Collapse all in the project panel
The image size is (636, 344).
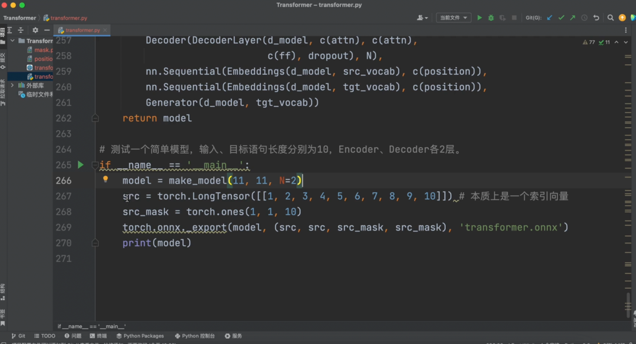(x=21, y=30)
